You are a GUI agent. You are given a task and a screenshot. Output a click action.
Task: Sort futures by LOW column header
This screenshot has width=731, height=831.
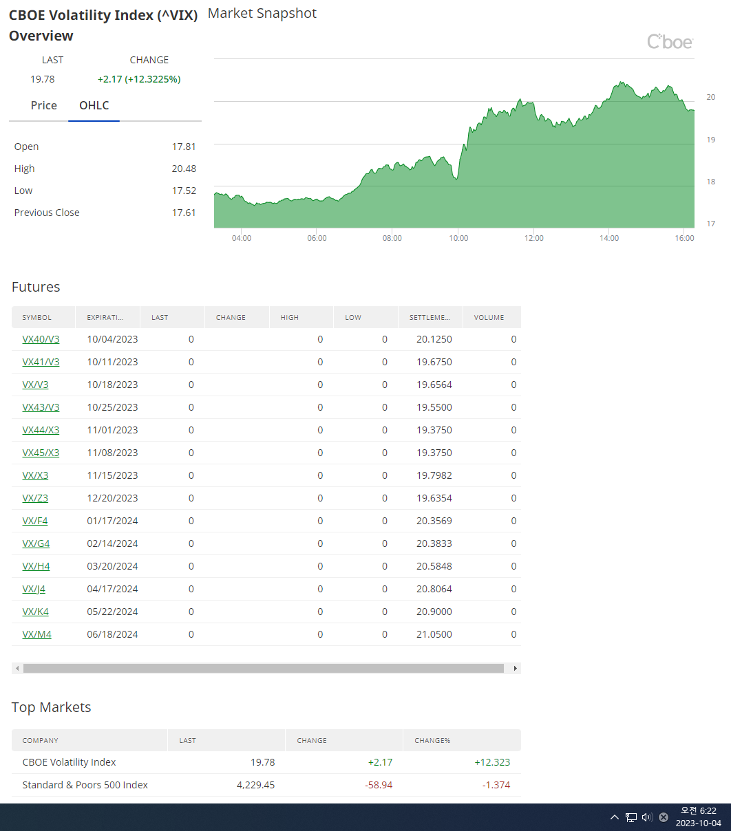pyautogui.click(x=366, y=317)
